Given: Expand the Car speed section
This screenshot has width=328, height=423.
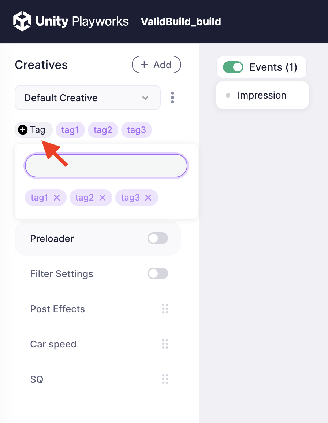Looking at the screenshot, I should point(53,344).
